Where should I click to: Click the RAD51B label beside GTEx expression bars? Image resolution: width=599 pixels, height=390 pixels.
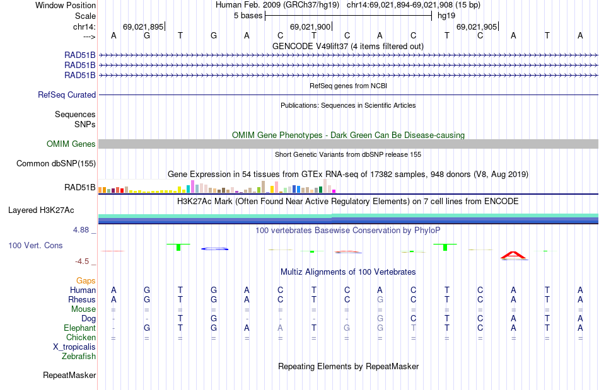click(x=80, y=187)
